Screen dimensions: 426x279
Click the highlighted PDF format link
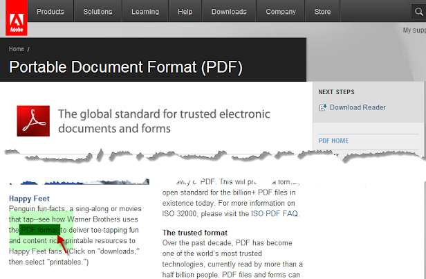[x=39, y=230]
